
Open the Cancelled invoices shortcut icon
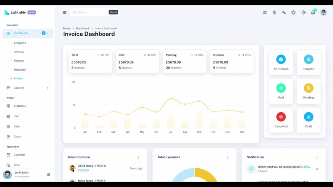[281, 117]
